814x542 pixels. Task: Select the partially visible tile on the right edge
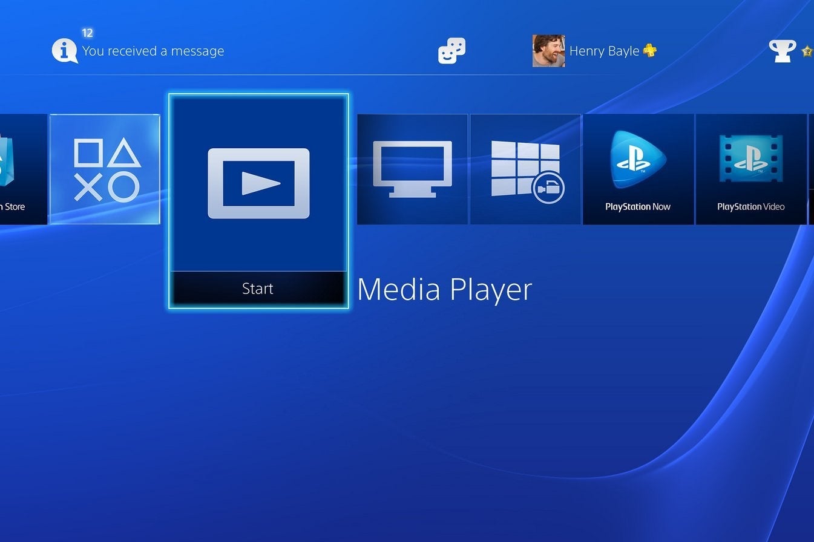click(812, 168)
